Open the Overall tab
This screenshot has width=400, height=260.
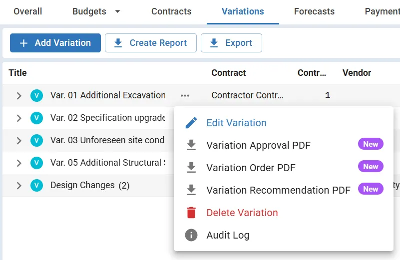pyautogui.click(x=28, y=11)
